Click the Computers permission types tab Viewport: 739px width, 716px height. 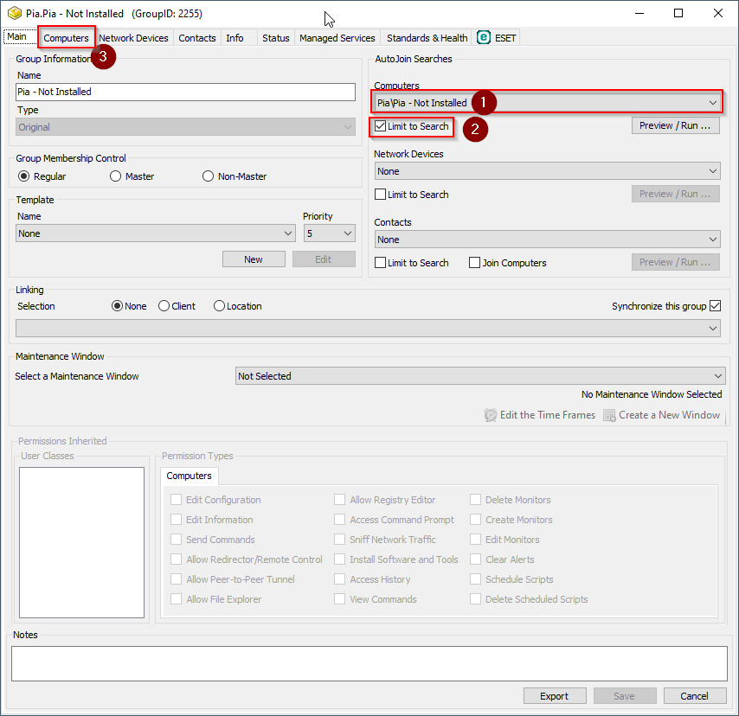click(189, 476)
